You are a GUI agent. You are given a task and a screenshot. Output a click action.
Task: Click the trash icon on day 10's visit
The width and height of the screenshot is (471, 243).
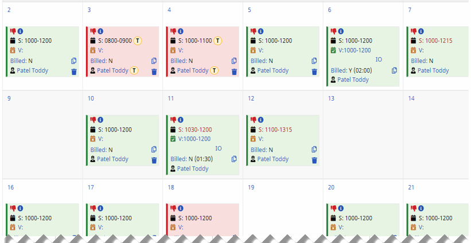pyautogui.click(x=154, y=160)
